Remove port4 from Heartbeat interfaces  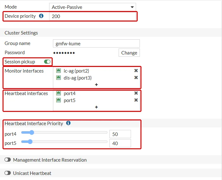136,93
